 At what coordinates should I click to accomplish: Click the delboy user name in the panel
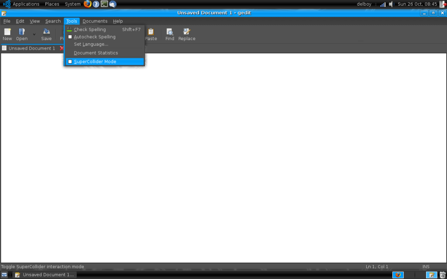[x=364, y=4]
